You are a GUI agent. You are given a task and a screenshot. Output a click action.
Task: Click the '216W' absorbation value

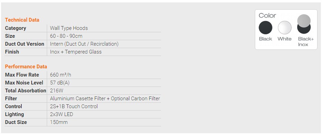click(x=57, y=91)
